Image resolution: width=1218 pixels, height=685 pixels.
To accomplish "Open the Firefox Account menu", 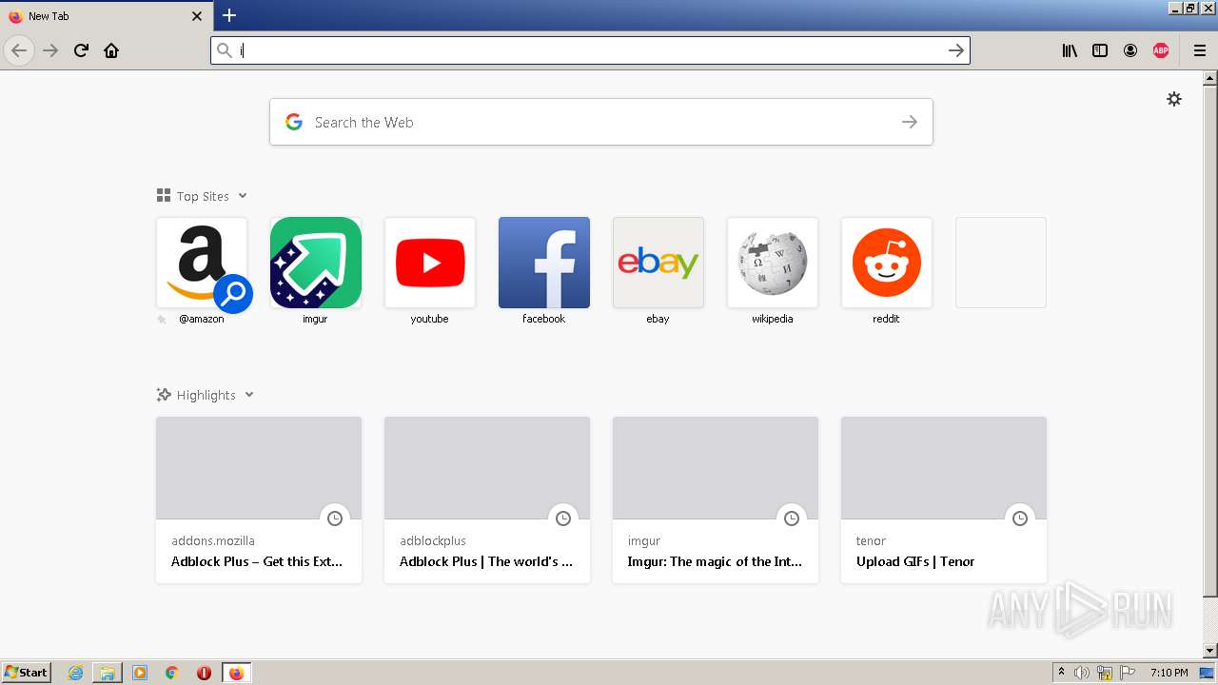I will 1130,50.
